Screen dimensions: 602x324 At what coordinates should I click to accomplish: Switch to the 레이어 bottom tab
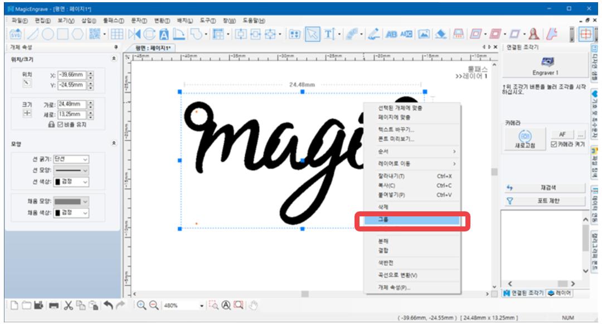pos(560,293)
